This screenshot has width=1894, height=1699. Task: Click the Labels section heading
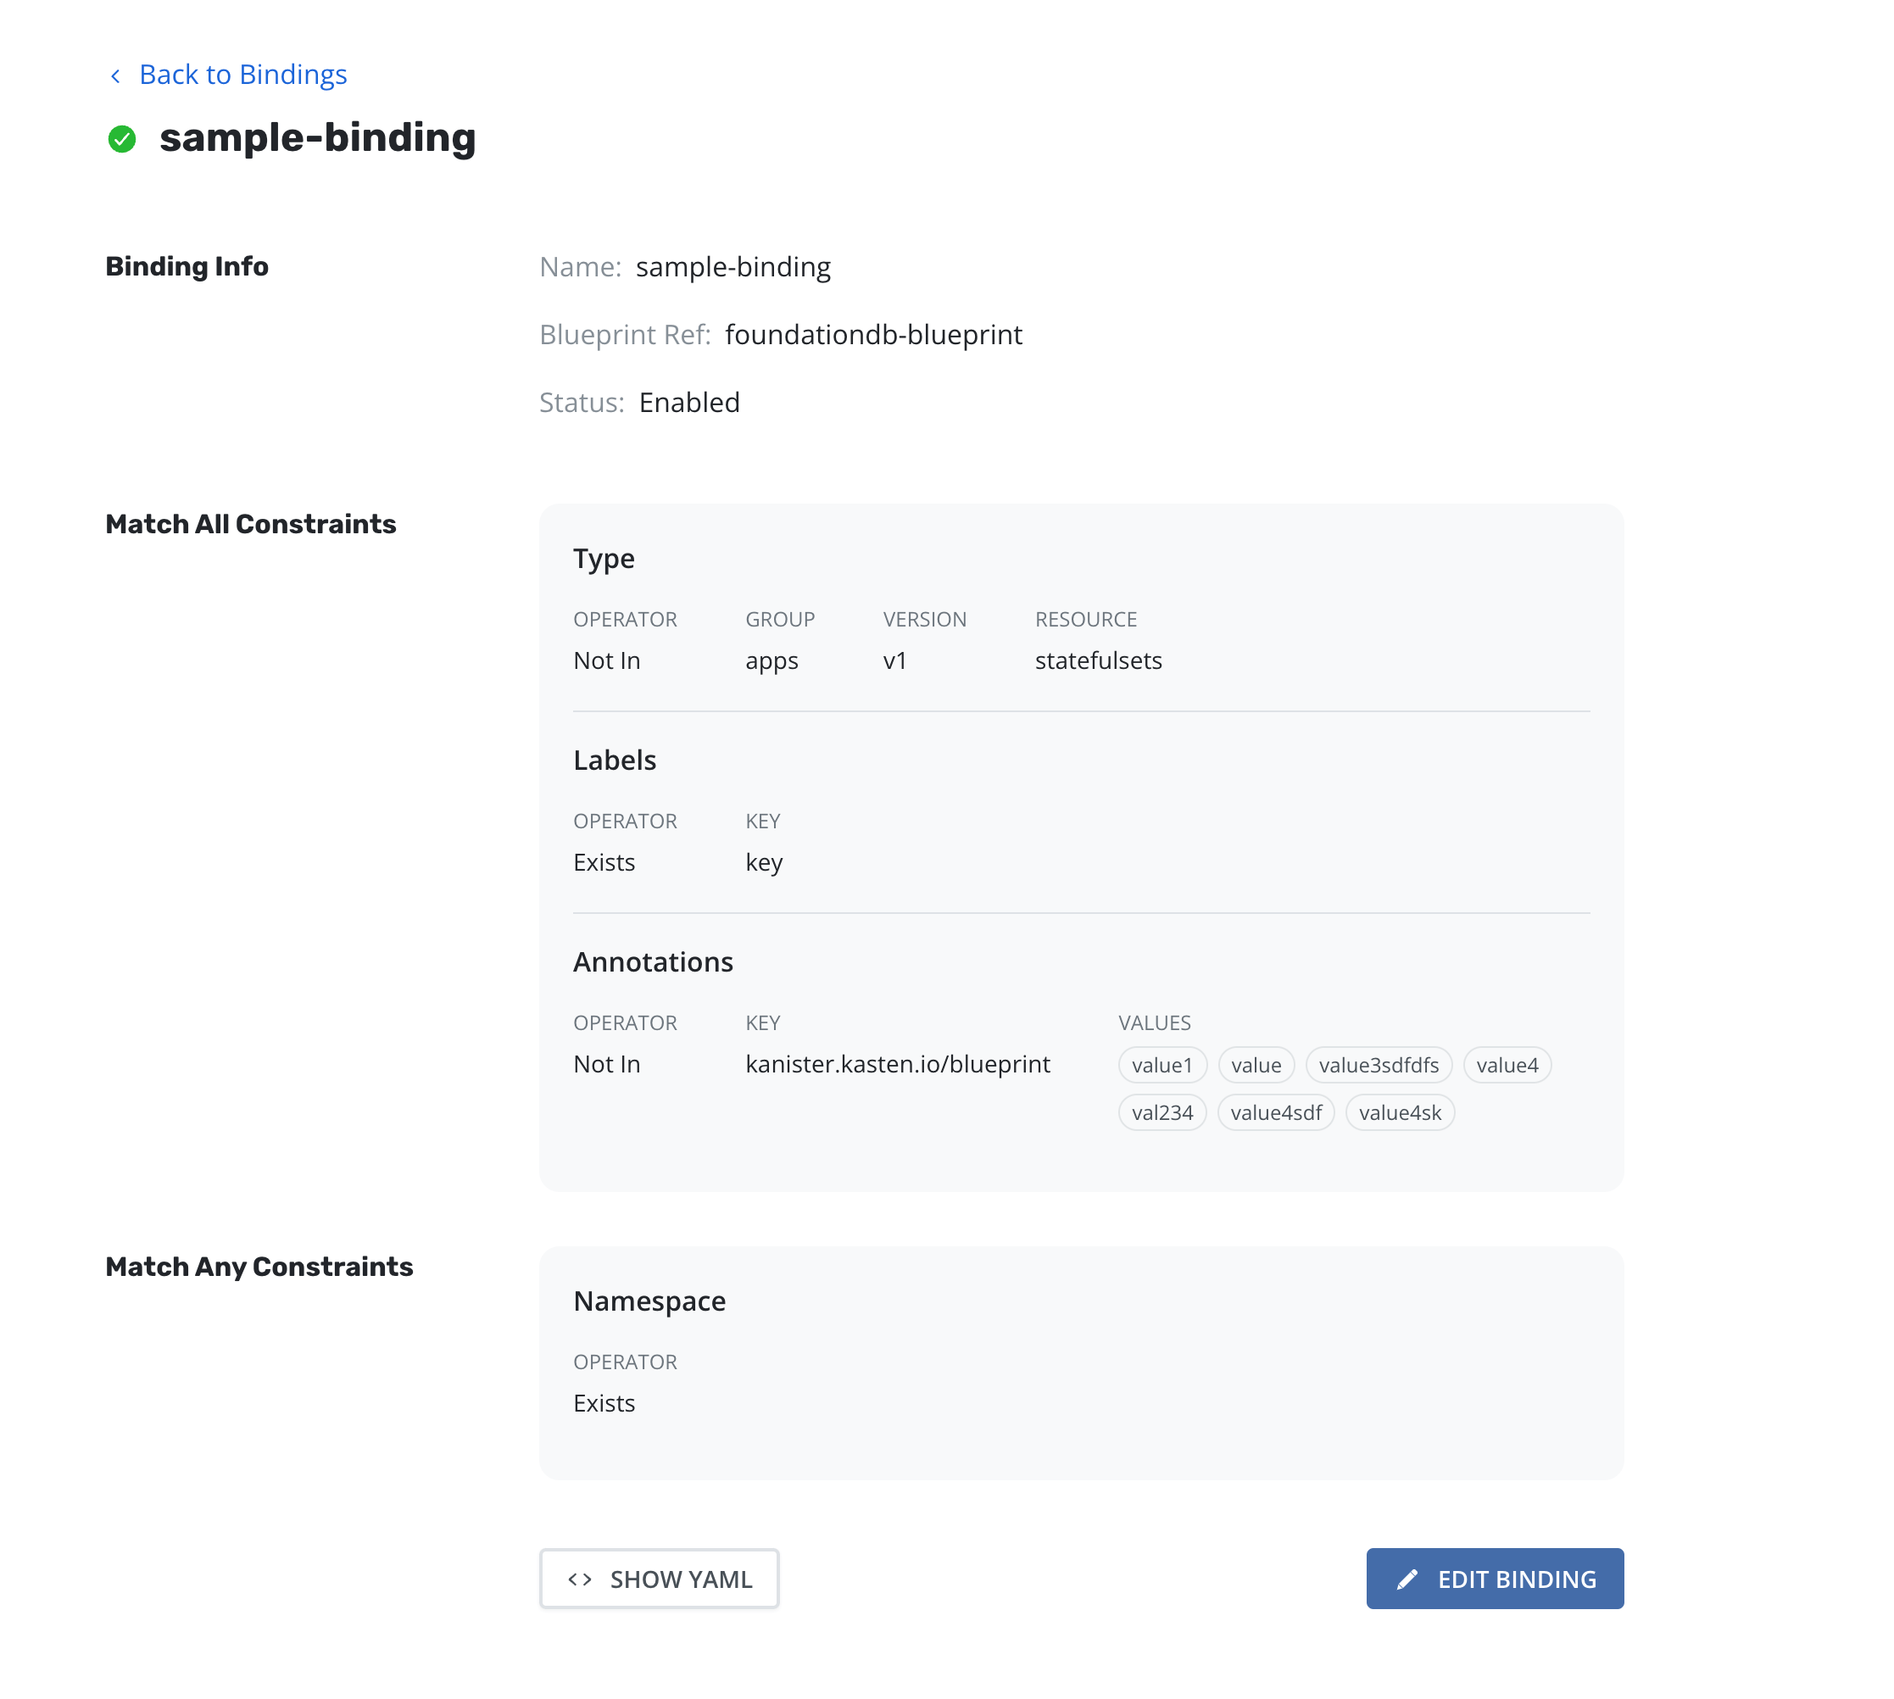coord(614,760)
